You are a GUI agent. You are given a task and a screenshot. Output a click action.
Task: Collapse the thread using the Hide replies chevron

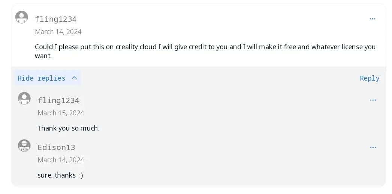point(74,78)
